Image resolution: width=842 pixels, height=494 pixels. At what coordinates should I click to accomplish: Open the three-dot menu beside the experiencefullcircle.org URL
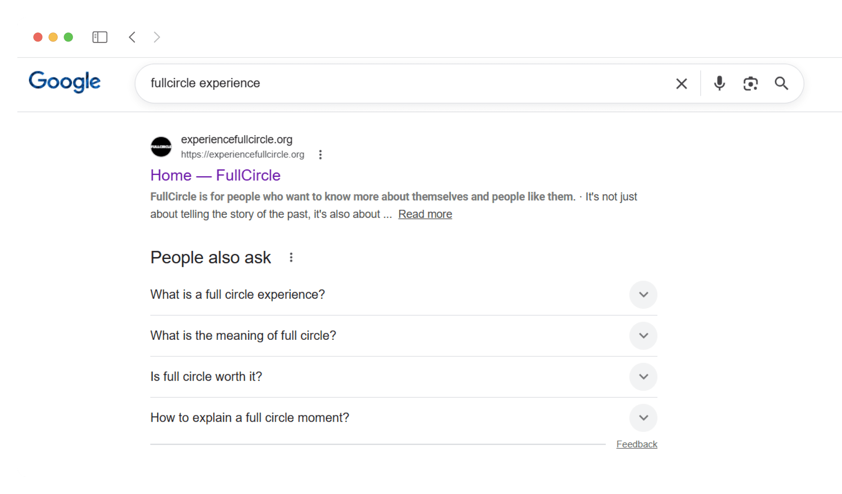click(x=320, y=155)
